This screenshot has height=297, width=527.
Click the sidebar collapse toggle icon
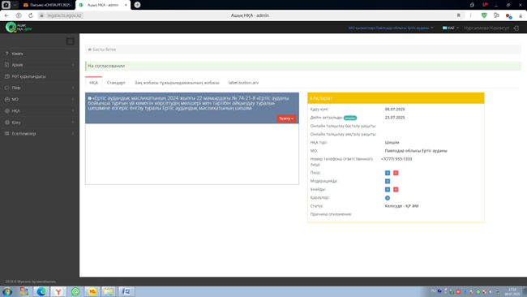tap(70, 41)
